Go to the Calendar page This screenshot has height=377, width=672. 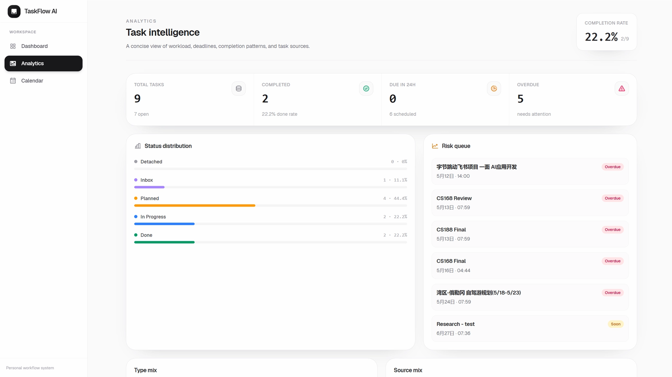tap(43, 81)
